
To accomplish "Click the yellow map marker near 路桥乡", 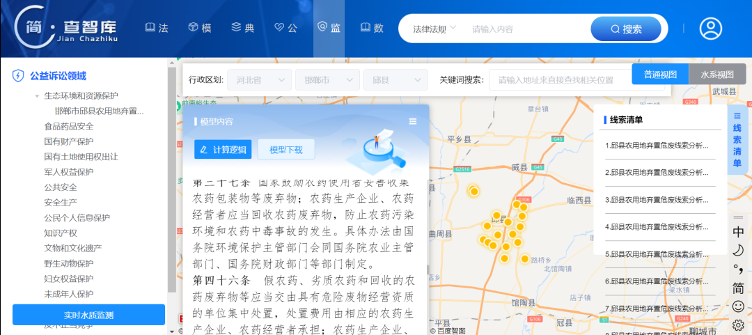I will tap(525, 258).
